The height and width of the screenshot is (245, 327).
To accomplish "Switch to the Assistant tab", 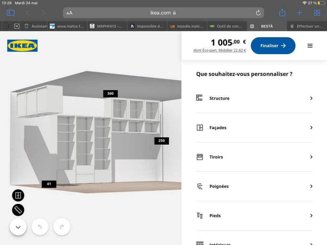I will [x=36, y=26].
